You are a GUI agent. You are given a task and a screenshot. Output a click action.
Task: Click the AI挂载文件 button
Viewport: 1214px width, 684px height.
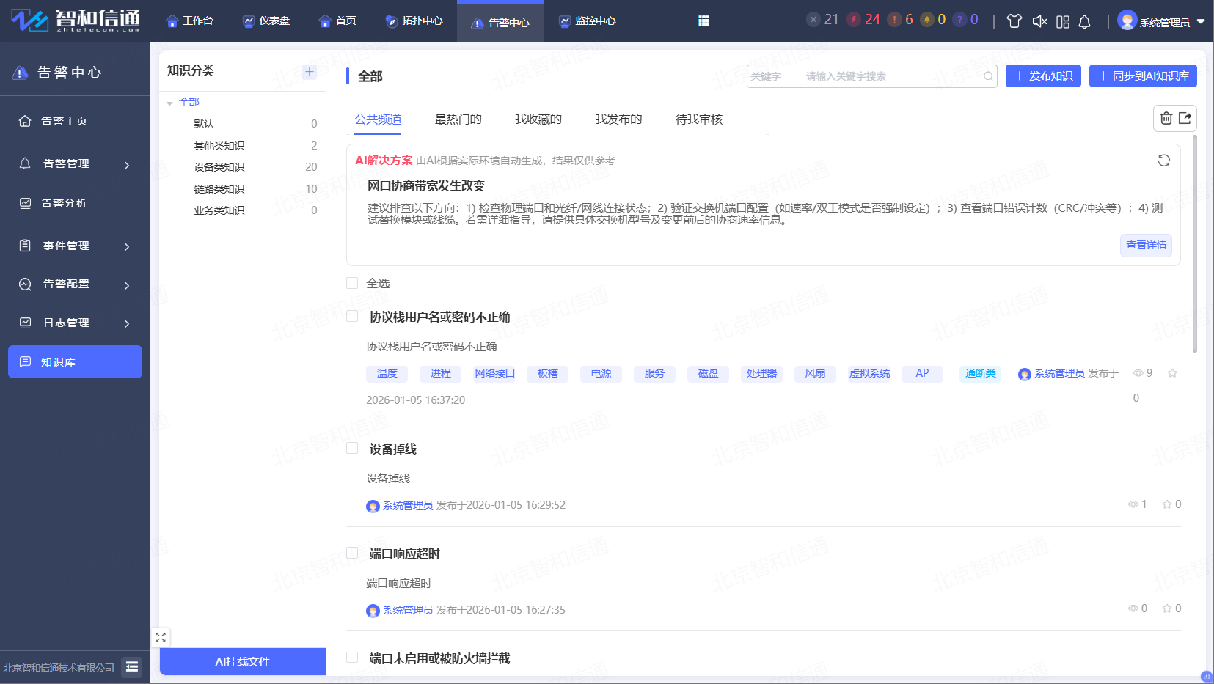coord(243,661)
